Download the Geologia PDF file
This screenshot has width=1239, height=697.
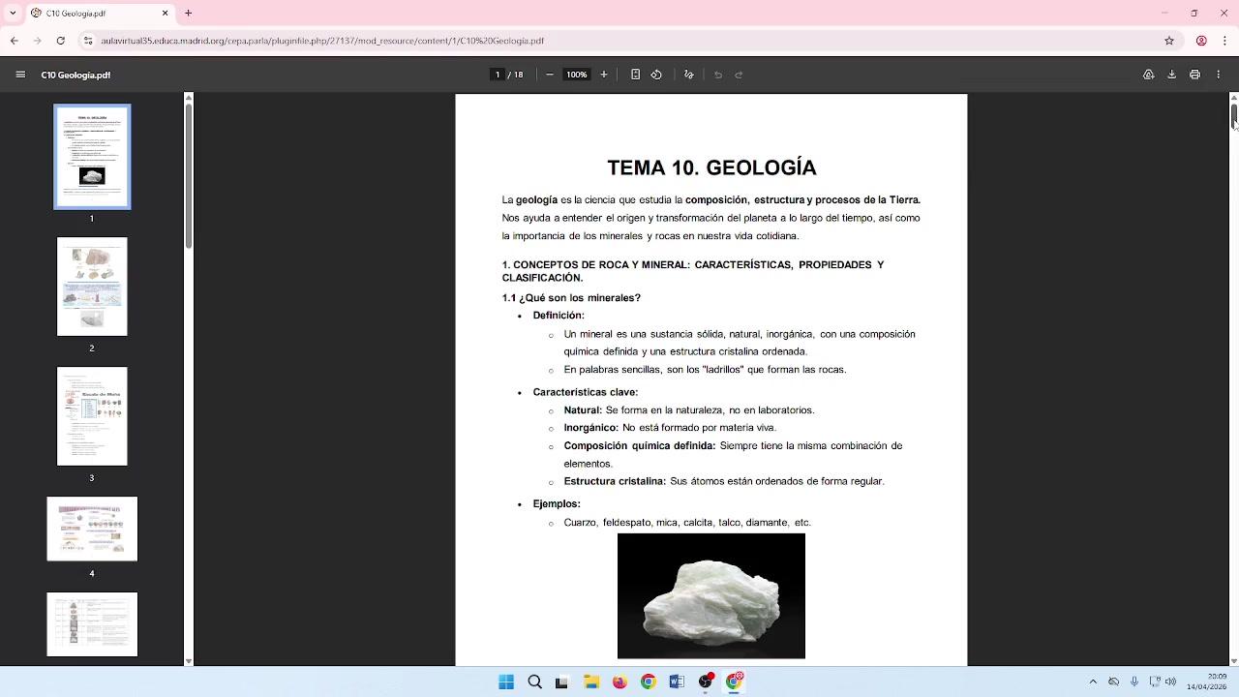[x=1171, y=75]
